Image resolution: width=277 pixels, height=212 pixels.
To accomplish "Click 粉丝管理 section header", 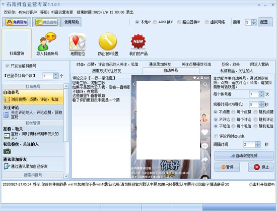I will click(x=33, y=123).
